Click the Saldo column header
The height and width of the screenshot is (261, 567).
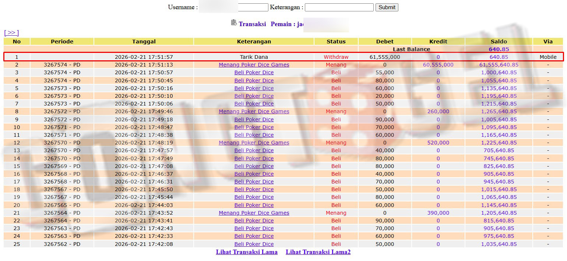[x=499, y=42]
